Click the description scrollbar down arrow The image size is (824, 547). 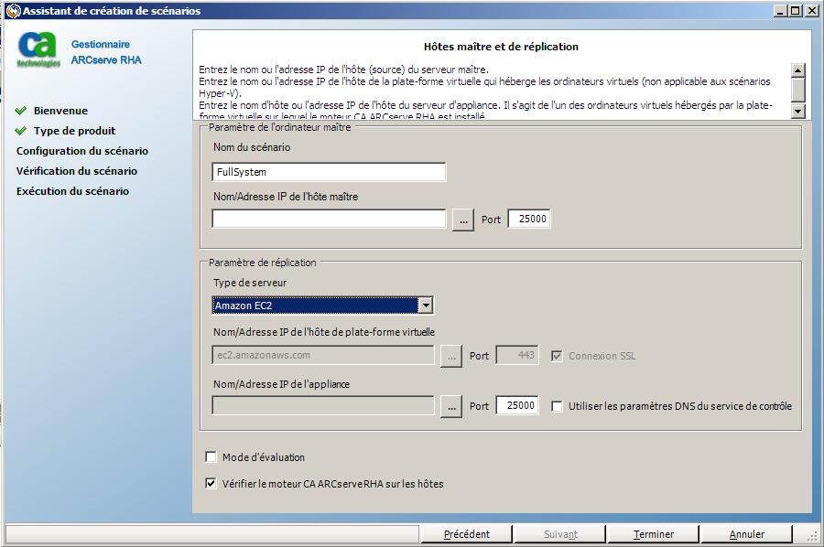point(797,111)
